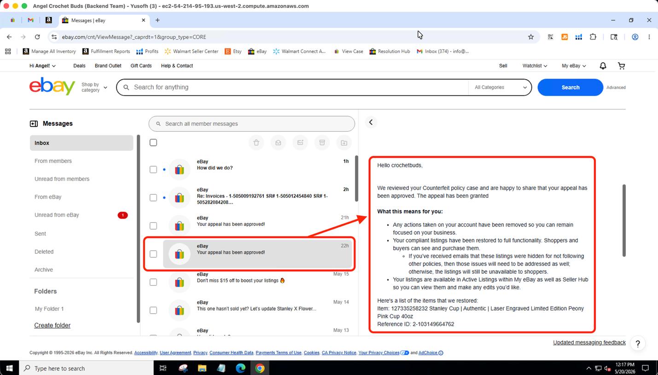Switch to the Gmail browser tab
Viewport: 658px width, 375px height.
pos(30,20)
